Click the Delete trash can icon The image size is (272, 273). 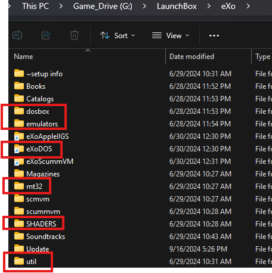point(75,36)
